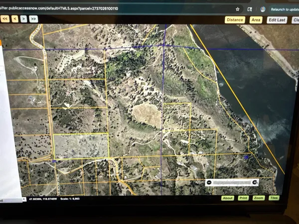Open the Zoom options button
The height and width of the screenshot is (224, 299).
(258, 198)
